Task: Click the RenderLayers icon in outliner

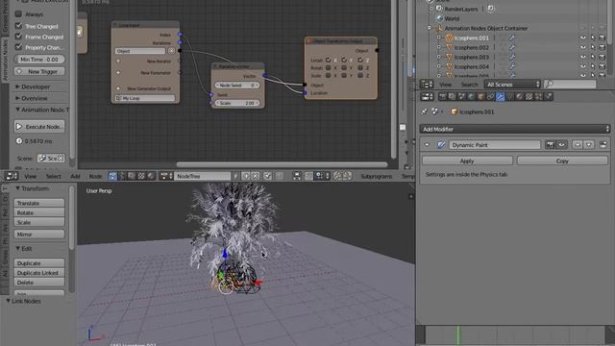Action: [x=439, y=9]
